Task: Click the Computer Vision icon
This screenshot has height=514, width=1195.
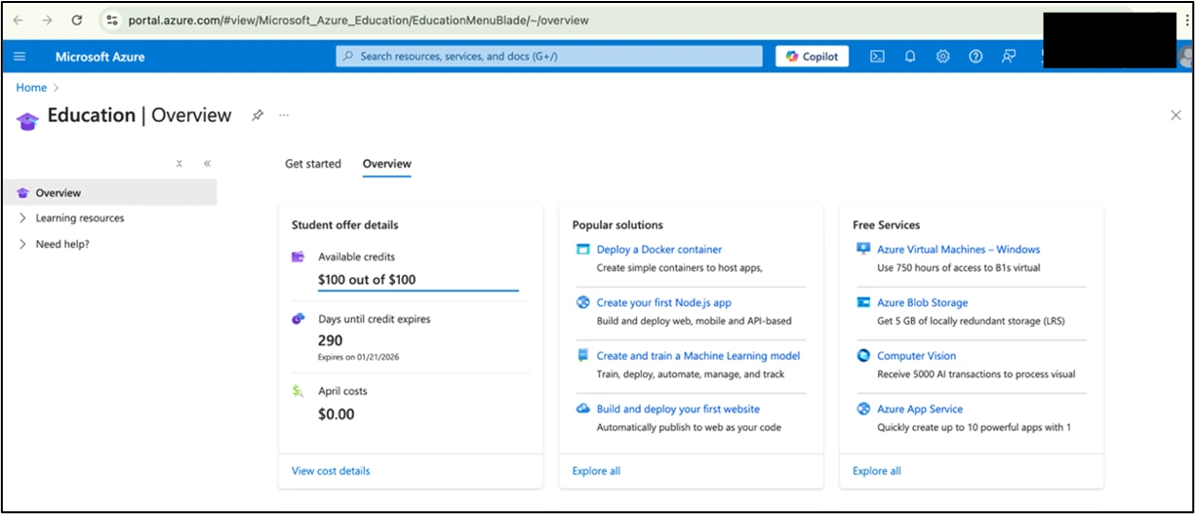Action: tap(863, 356)
